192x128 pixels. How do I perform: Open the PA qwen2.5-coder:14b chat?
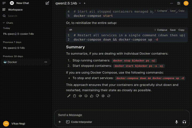coord(18,34)
